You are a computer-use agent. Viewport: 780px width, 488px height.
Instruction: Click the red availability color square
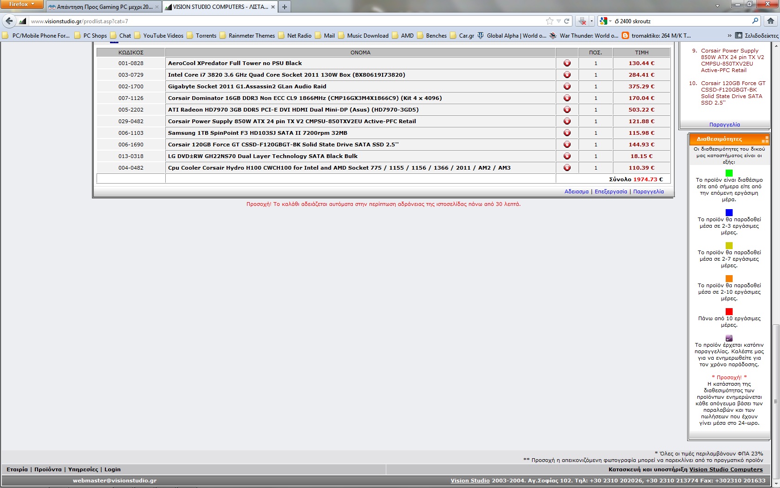[729, 311]
